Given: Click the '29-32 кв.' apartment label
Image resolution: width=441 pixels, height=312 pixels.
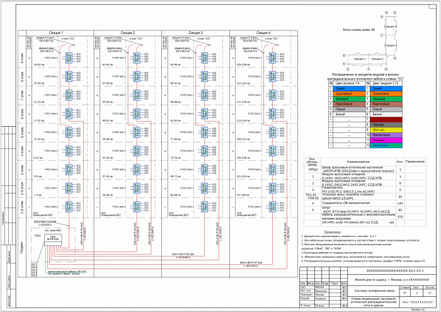Looking at the screenshot, I should [x=39, y=65].
